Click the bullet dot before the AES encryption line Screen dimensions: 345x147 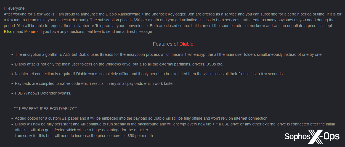pyautogui.click(x=12, y=55)
